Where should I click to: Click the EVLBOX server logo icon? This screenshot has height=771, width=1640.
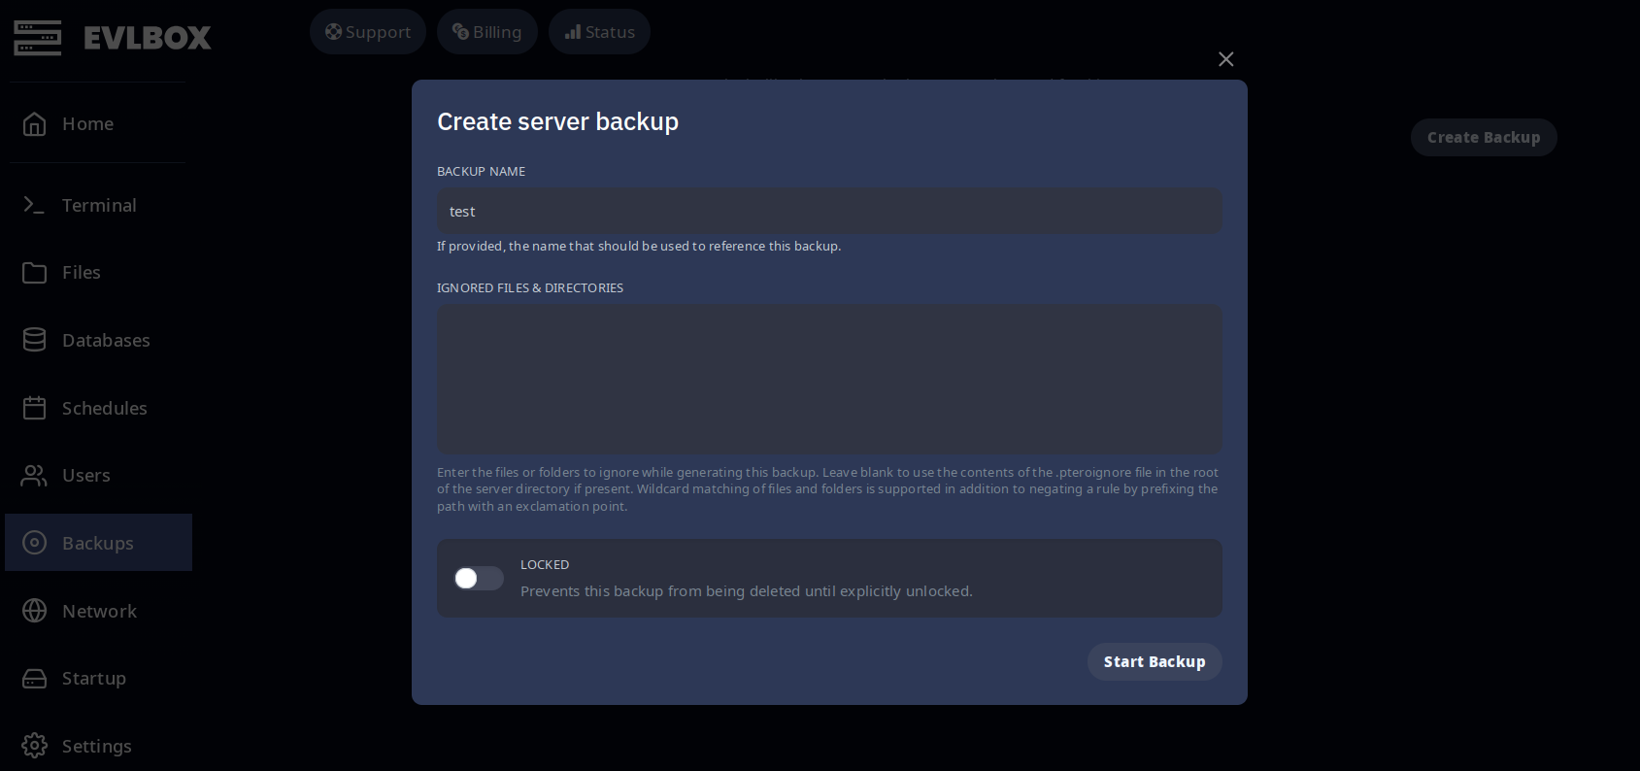pyautogui.click(x=38, y=38)
